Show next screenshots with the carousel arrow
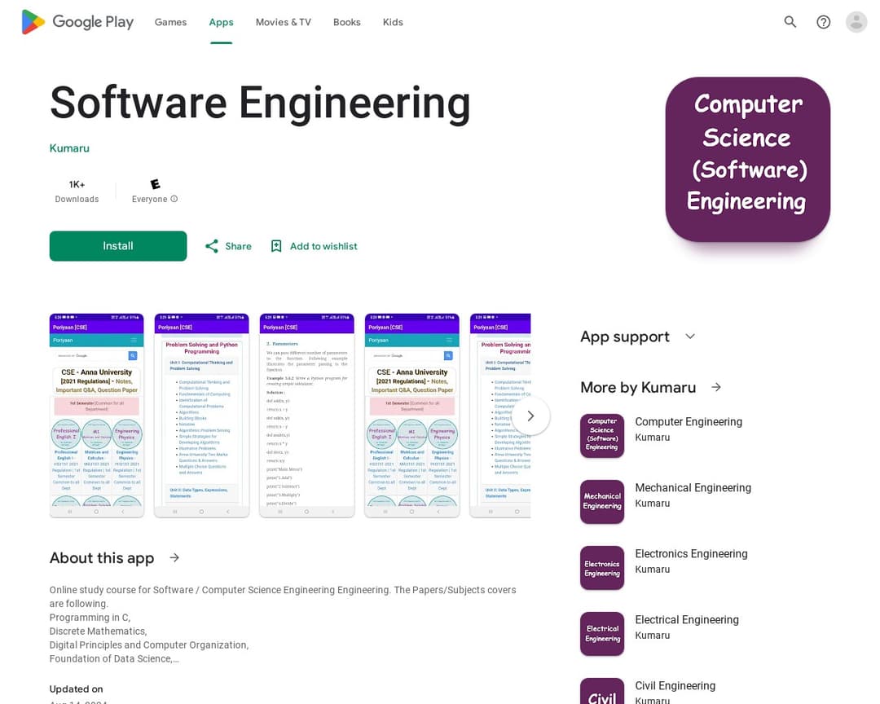 pos(530,416)
